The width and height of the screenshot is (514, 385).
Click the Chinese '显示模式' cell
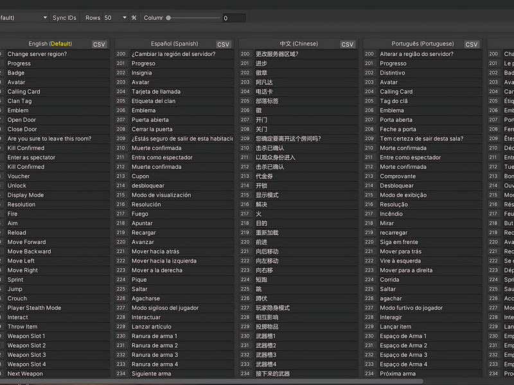click(x=306, y=195)
